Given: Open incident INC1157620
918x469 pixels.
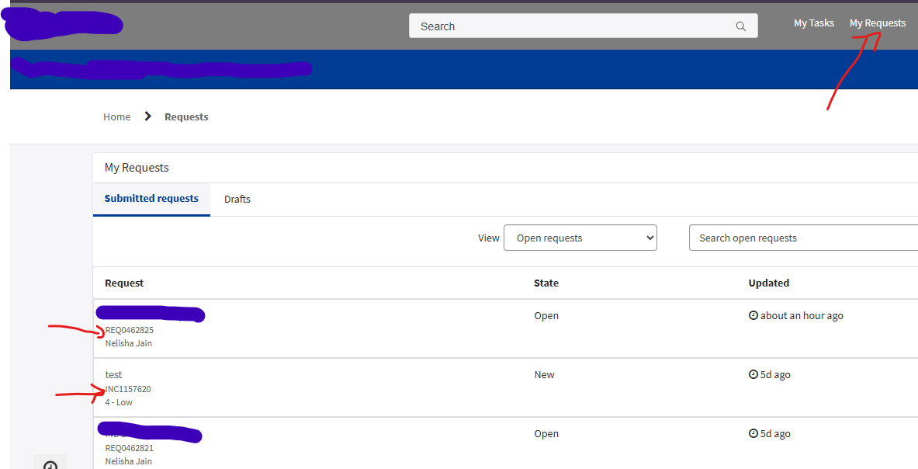Looking at the screenshot, I should (x=127, y=388).
